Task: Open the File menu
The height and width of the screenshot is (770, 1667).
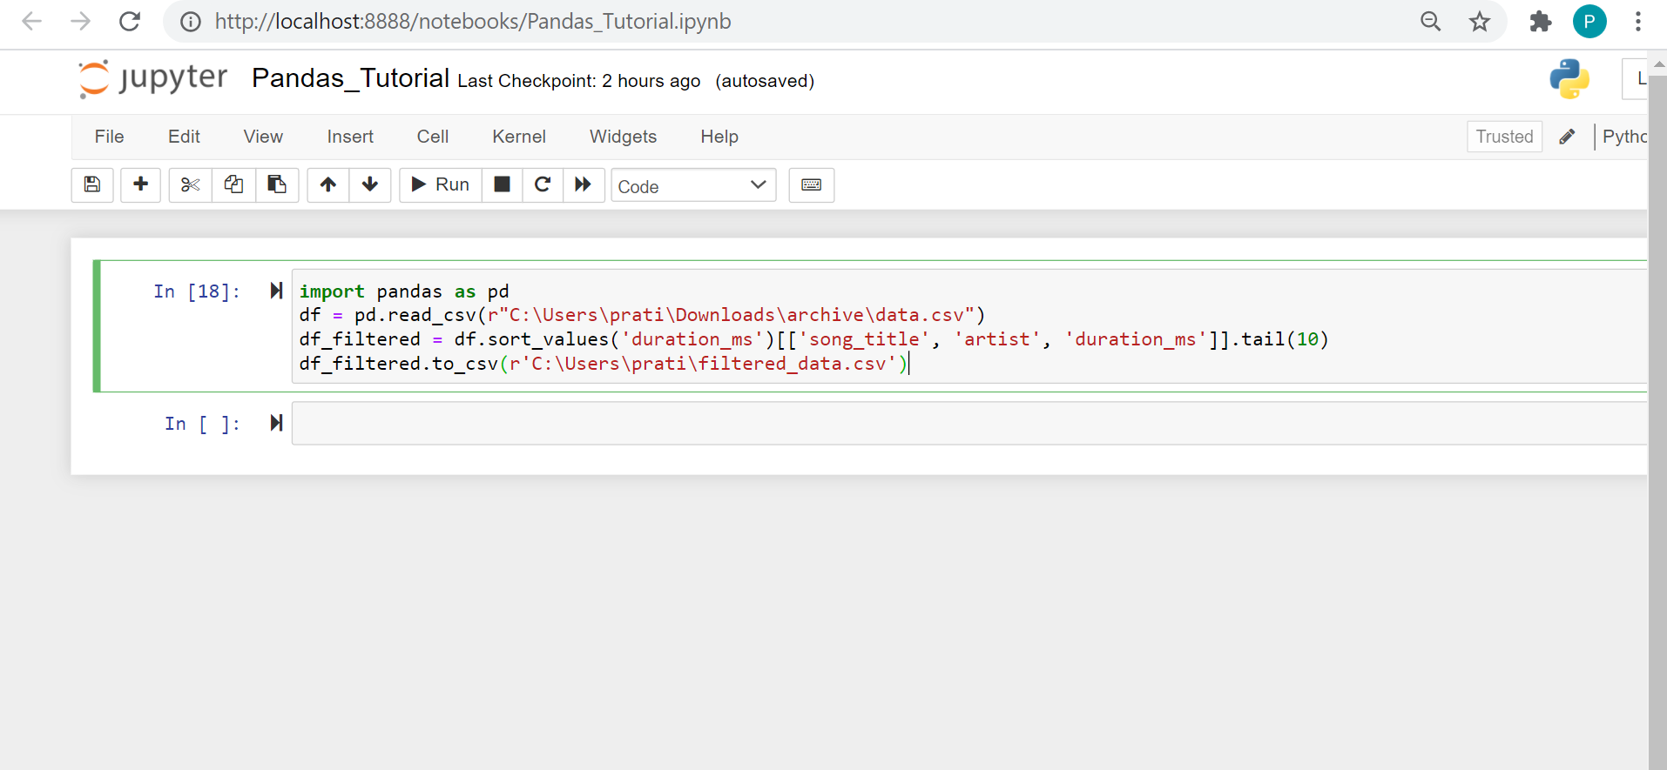Action: 110,137
